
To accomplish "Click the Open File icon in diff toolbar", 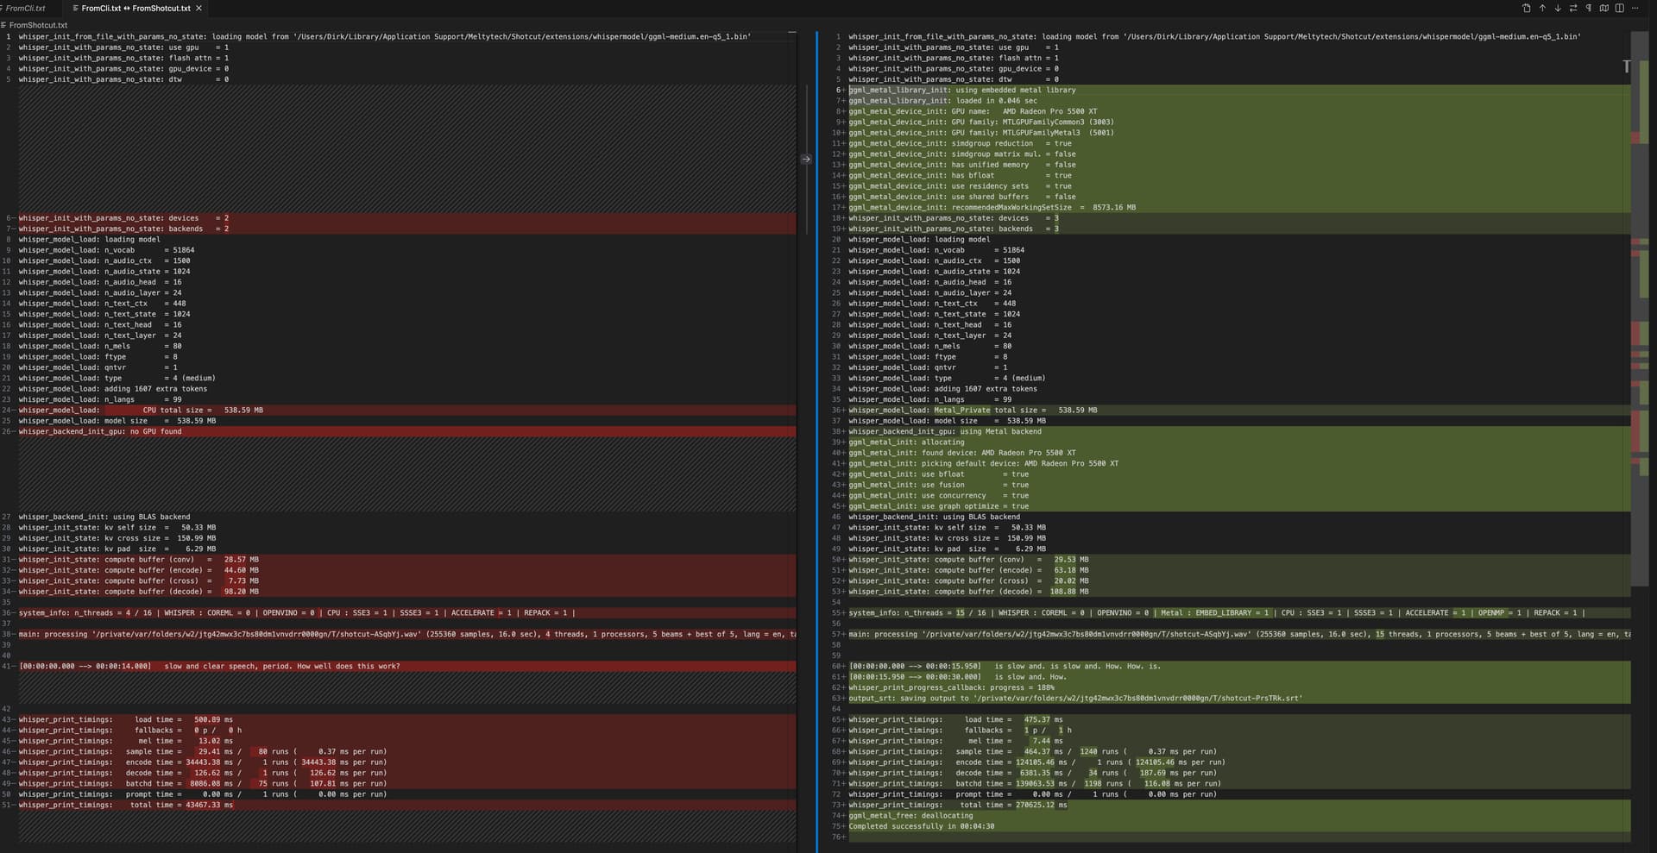I will (x=1526, y=8).
